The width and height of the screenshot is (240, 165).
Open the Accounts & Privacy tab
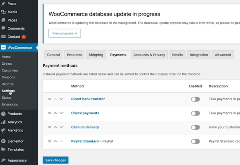[149, 55]
